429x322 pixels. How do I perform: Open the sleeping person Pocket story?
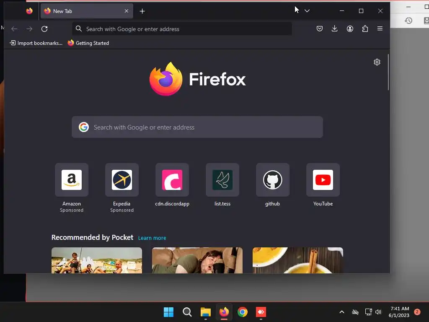(197, 260)
